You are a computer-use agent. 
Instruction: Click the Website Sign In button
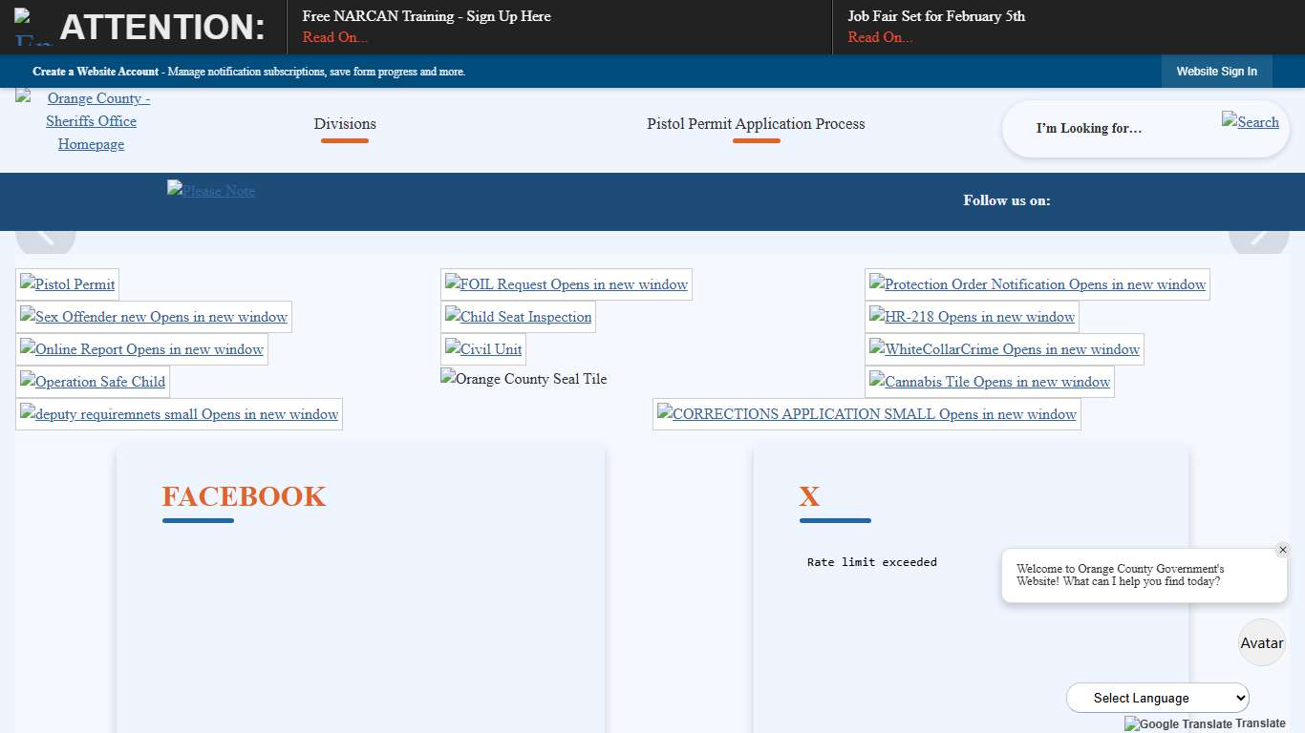(x=1216, y=72)
